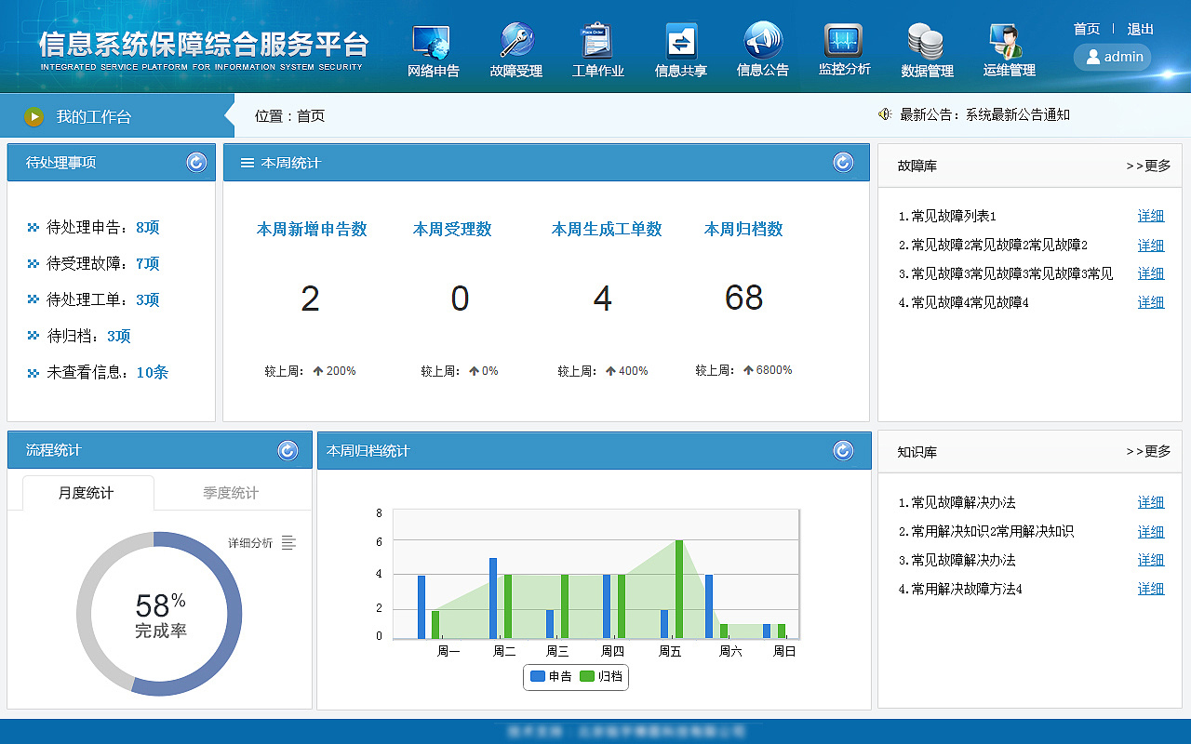Click the 最新公告 speaker icon
1191x744 pixels.
pyautogui.click(x=885, y=114)
